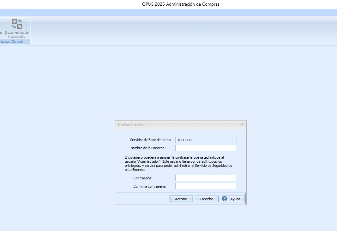Confirm with the Aceptar button
The image size is (337, 231).
pos(181,199)
